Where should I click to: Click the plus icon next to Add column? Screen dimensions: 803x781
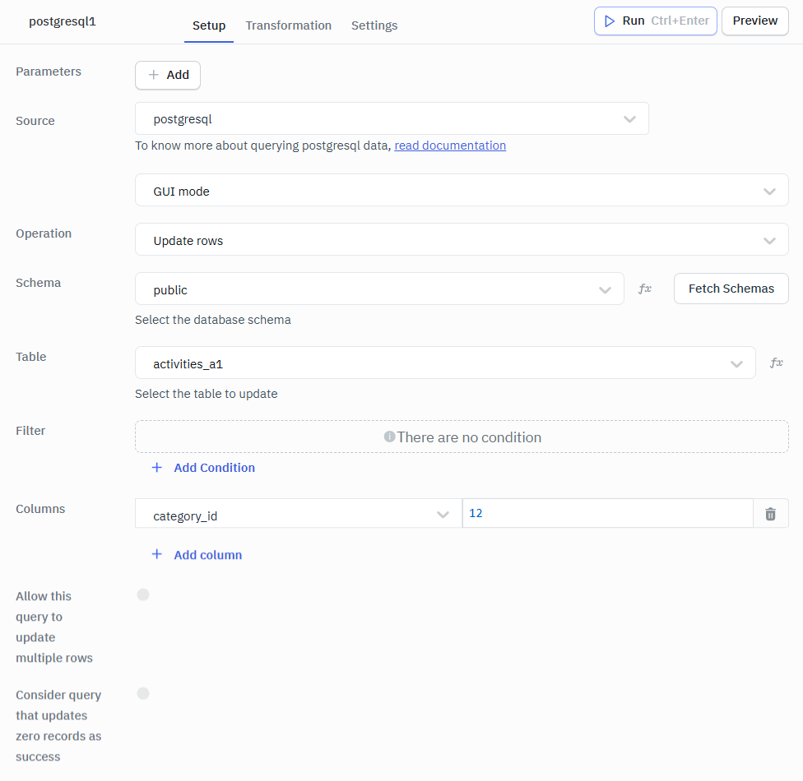(x=157, y=554)
